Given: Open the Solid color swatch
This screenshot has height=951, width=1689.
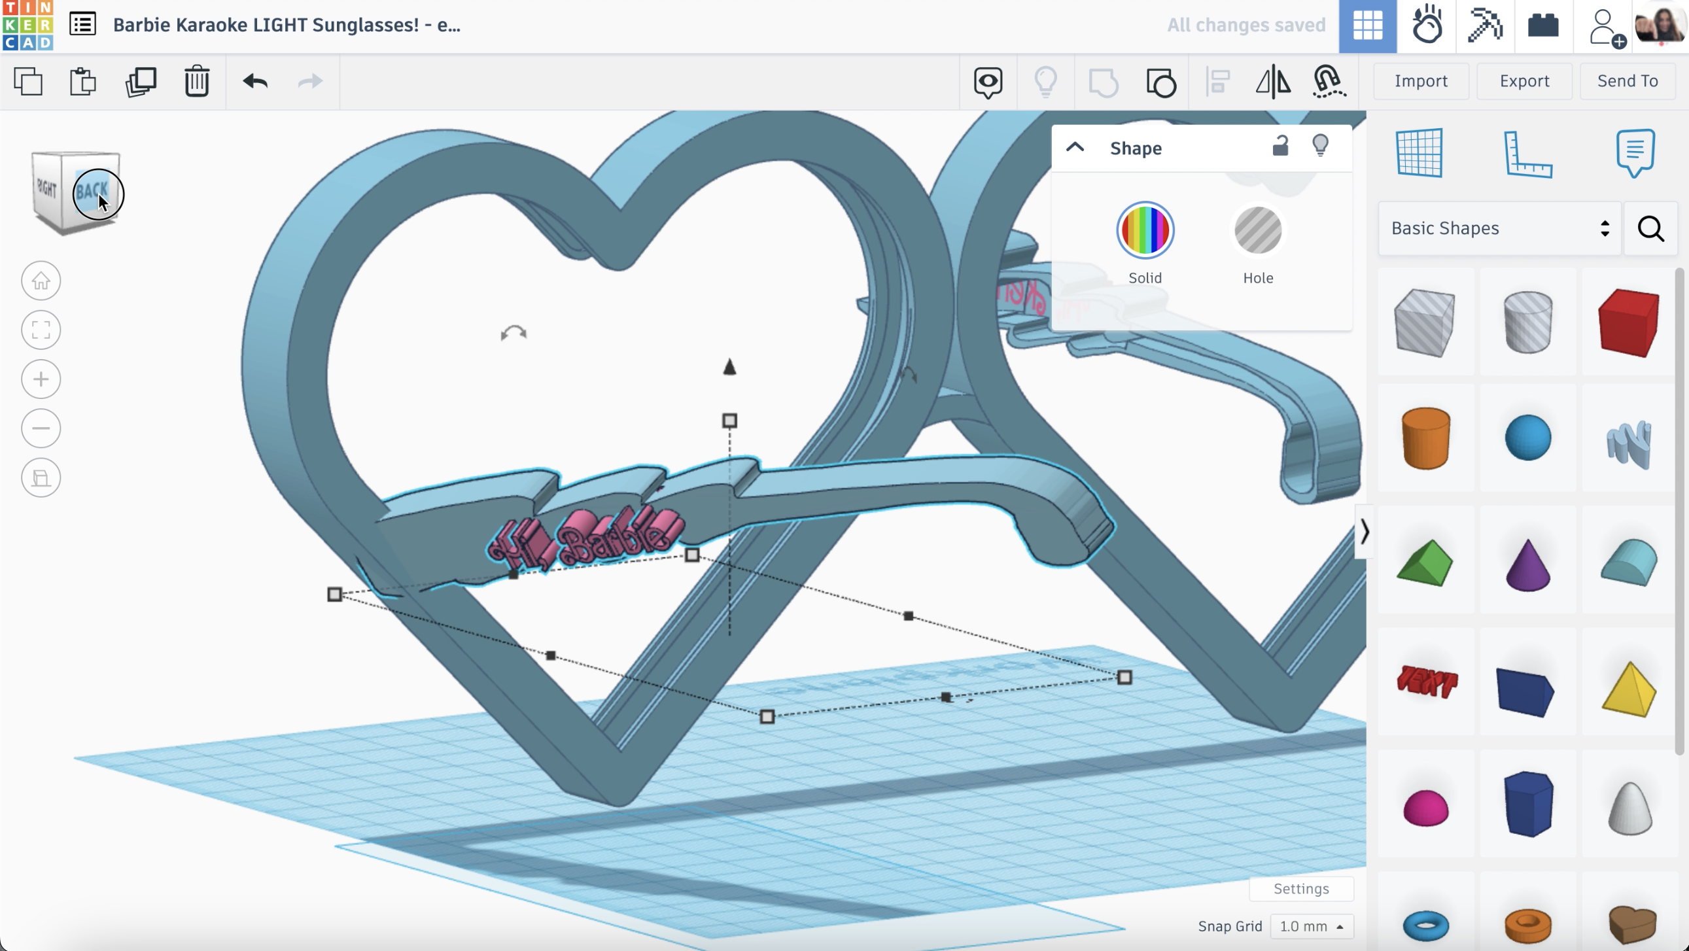Looking at the screenshot, I should pos(1145,230).
